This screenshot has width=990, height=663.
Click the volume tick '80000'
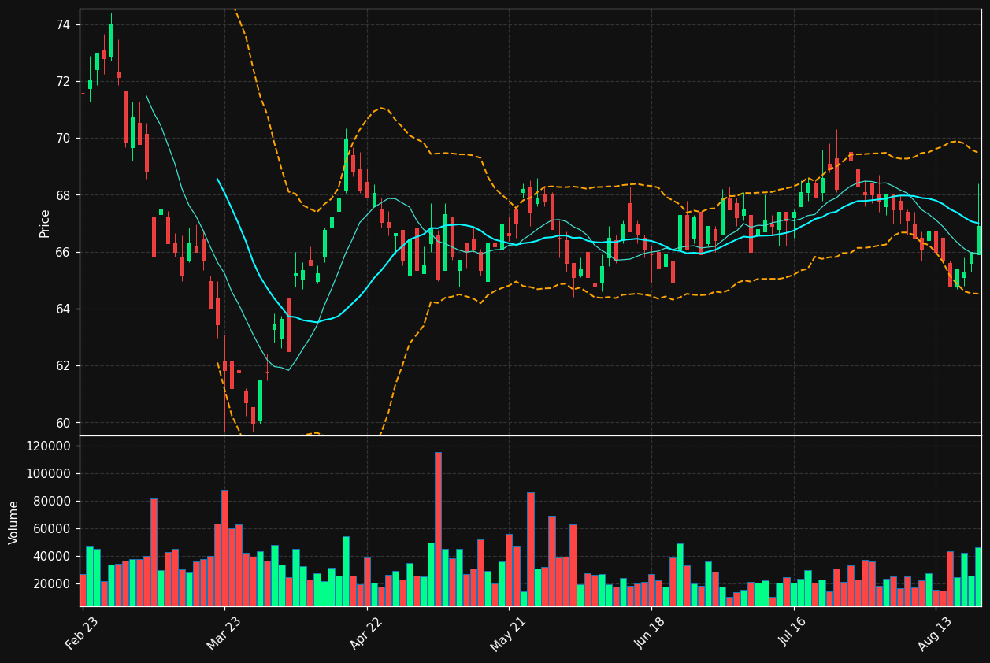[52, 502]
